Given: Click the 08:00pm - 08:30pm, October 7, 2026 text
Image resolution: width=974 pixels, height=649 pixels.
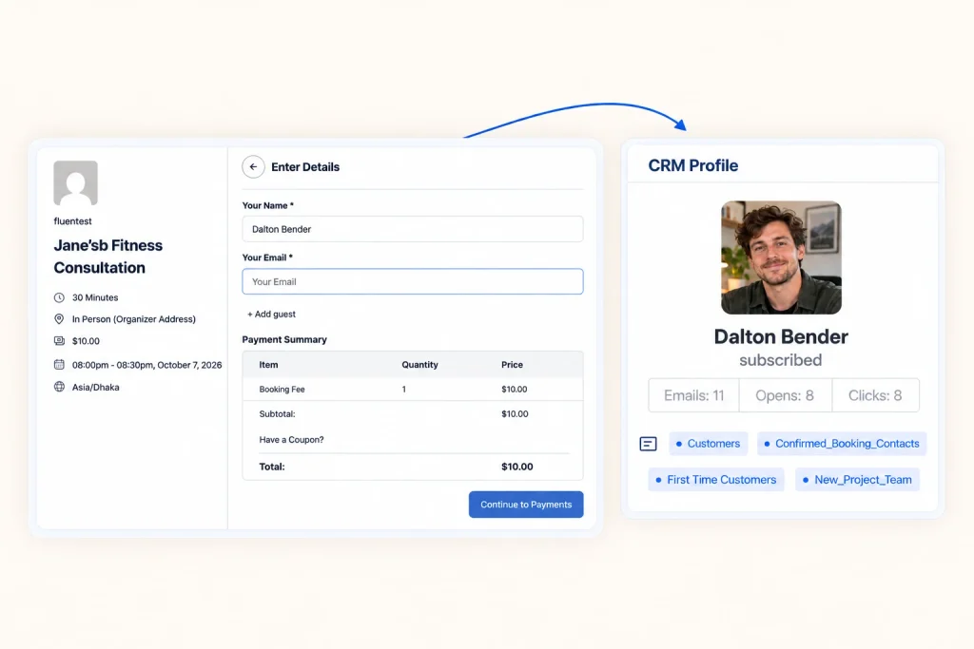Looking at the screenshot, I should (x=146, y=365).
